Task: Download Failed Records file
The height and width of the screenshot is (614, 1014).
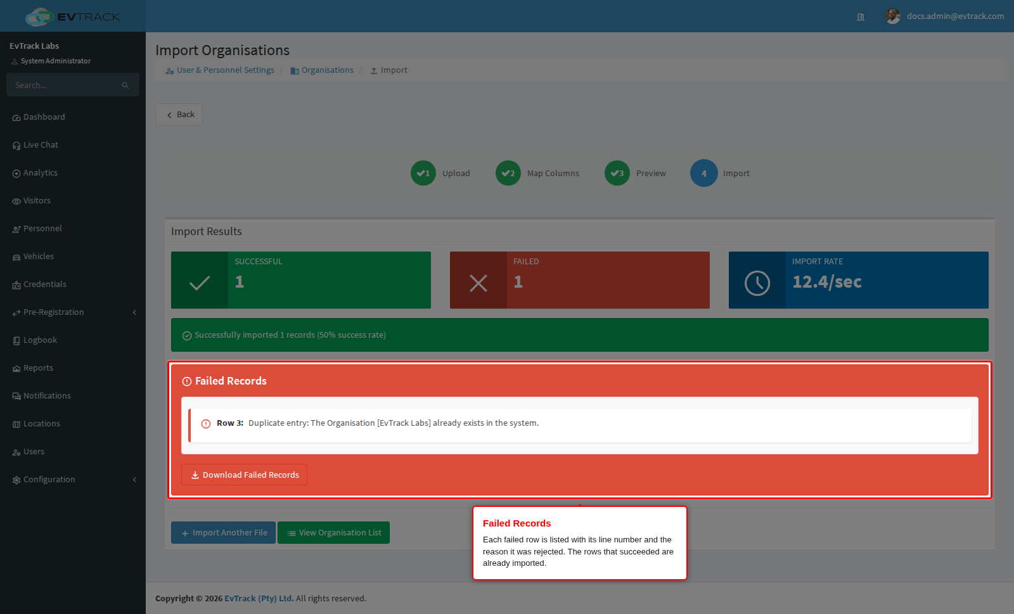Action: point(245,475)
